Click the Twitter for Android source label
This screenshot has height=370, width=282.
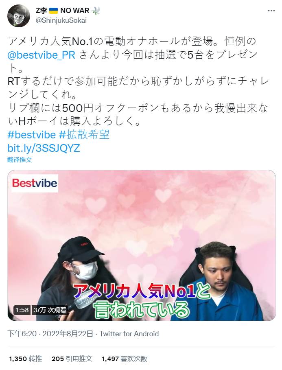pyautogui.click(x=129, y=334)
